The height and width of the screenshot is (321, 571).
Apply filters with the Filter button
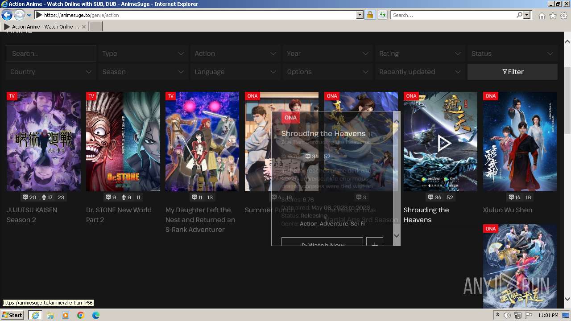pyautogui.click(x=513, y=72)
